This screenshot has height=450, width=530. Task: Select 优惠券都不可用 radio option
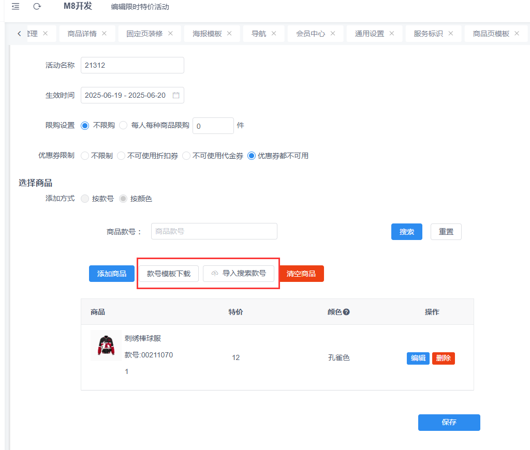(x=252, y=156)
